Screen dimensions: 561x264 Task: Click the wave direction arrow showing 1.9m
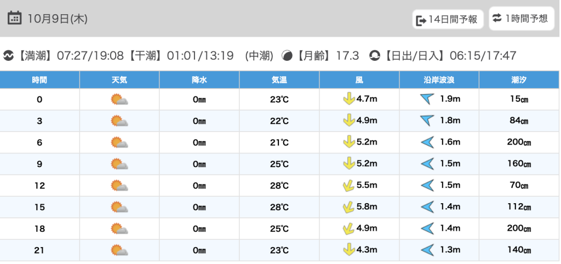427,100
